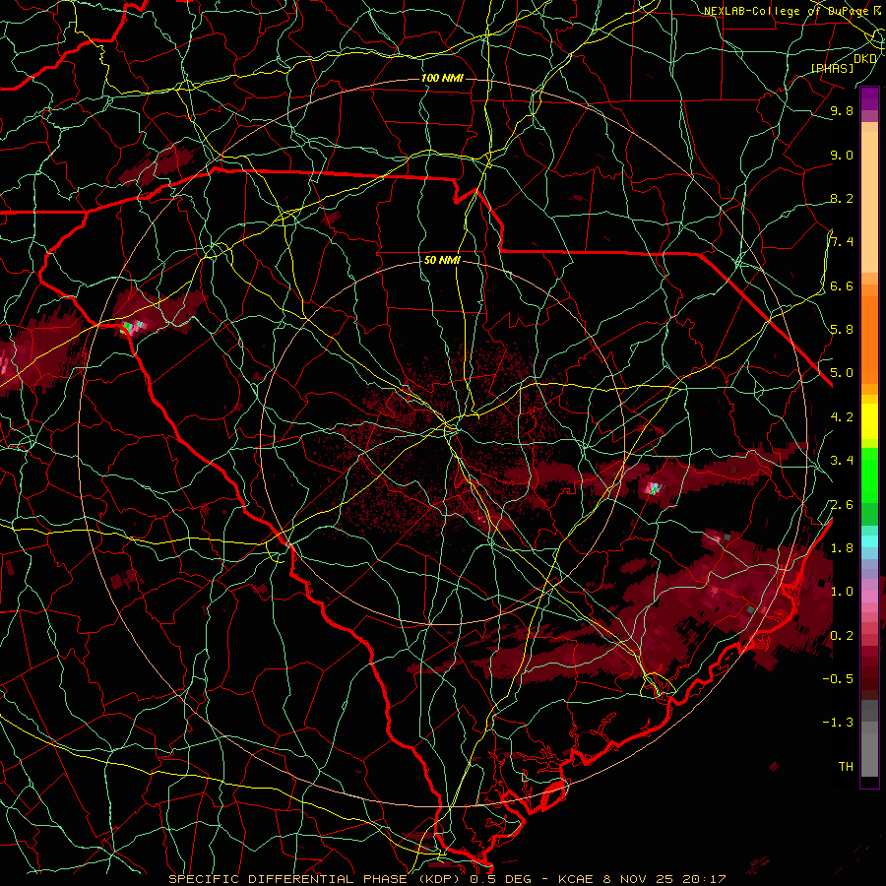Click the 5.8 value on the legend
This screenshot has width=886, height=886.
(842, 329)
